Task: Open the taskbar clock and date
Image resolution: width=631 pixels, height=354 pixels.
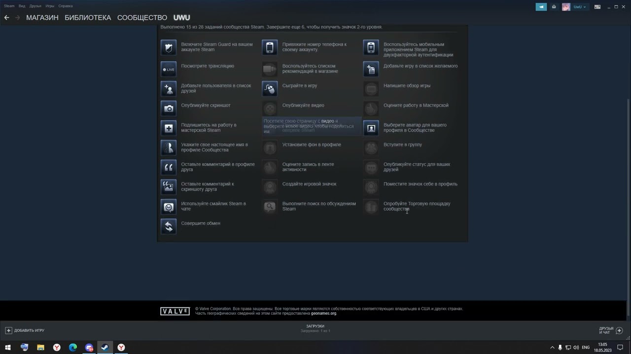Action: (x=602, y=347)
